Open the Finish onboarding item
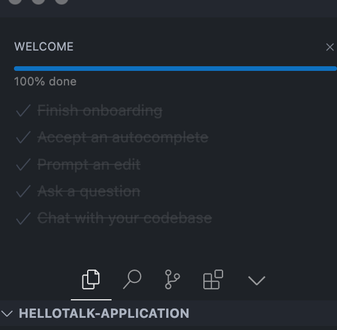 (100, 110)
